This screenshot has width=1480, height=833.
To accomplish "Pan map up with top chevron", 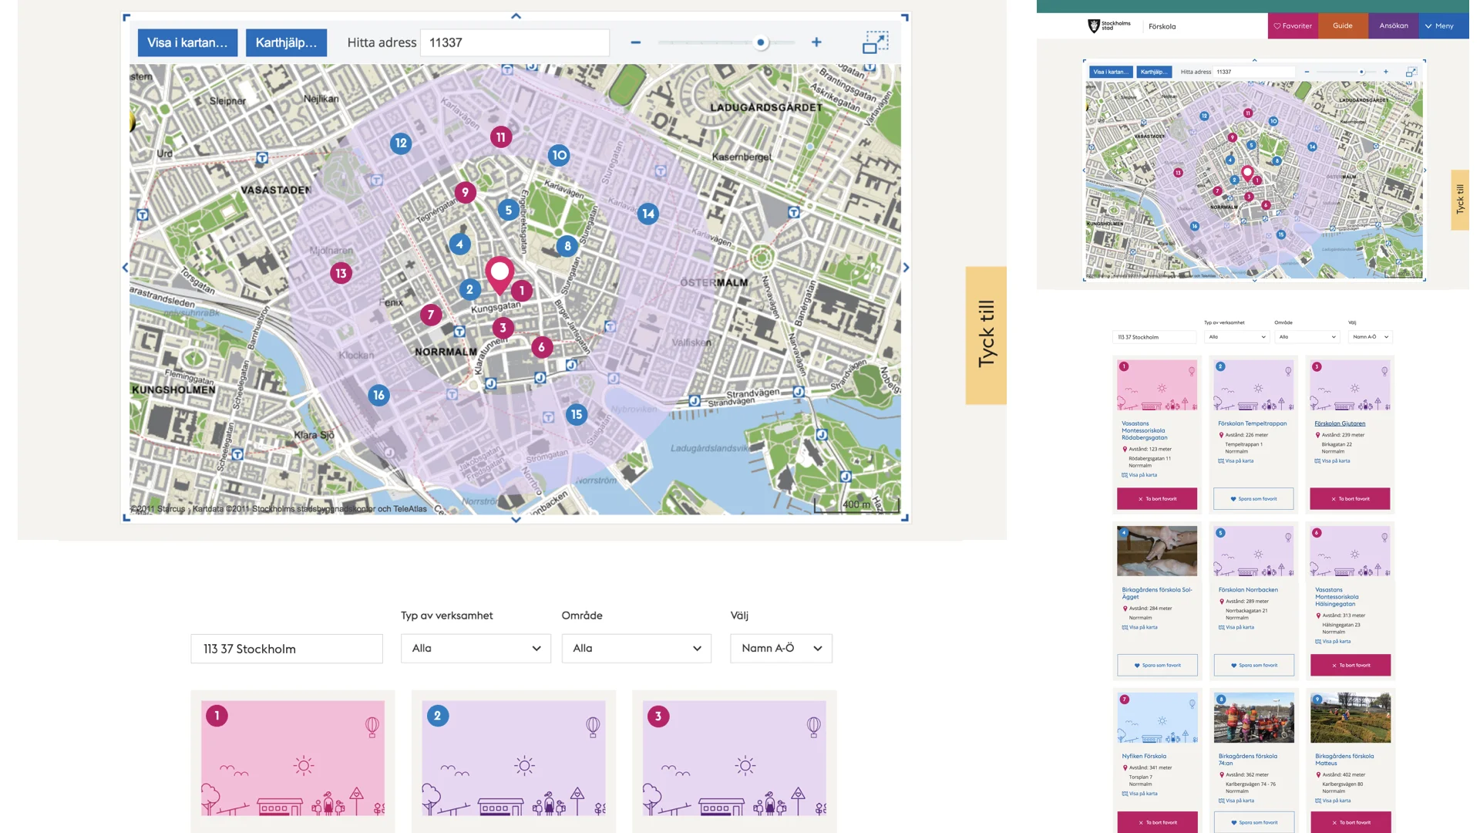I will click(x=516, y=15).
